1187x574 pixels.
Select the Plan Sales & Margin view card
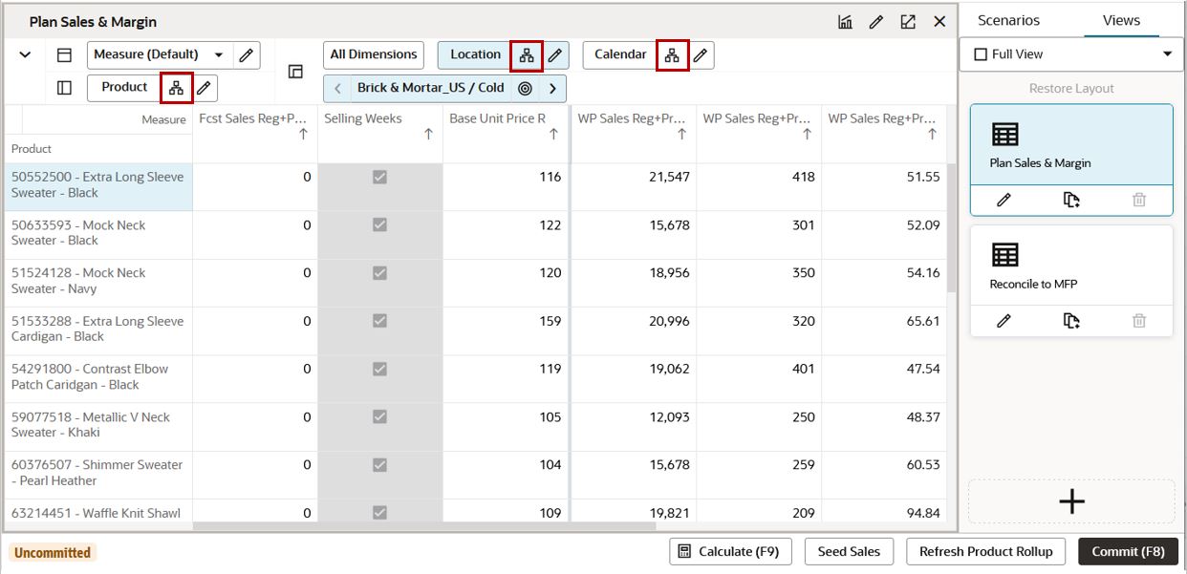pos(1071,145)
